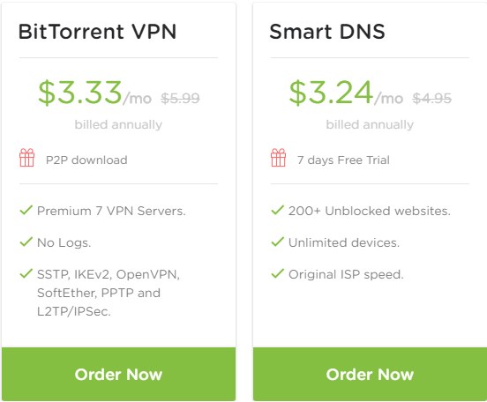
Task: Click checkmark beside SSTP, IKEv2, OpenVPN line
Action: coord(26,273)
